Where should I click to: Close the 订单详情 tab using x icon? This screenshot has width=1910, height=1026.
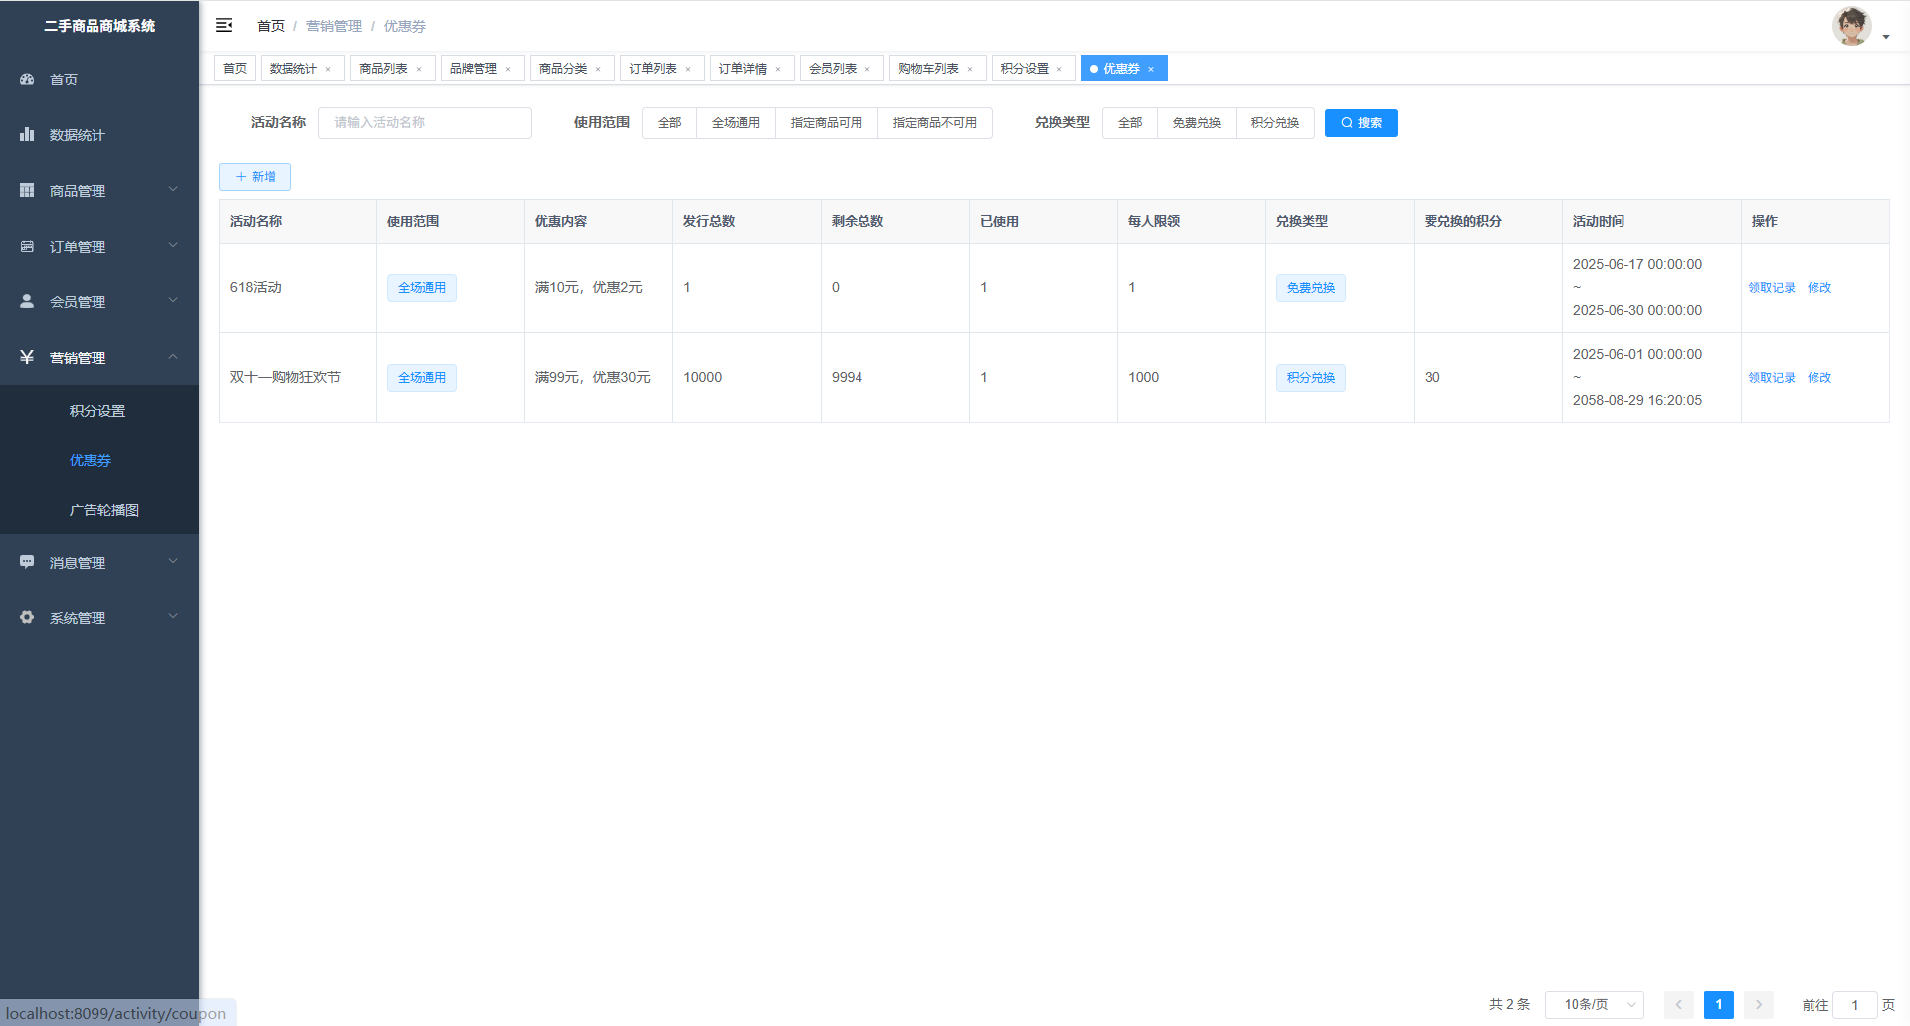click(778, 69)
